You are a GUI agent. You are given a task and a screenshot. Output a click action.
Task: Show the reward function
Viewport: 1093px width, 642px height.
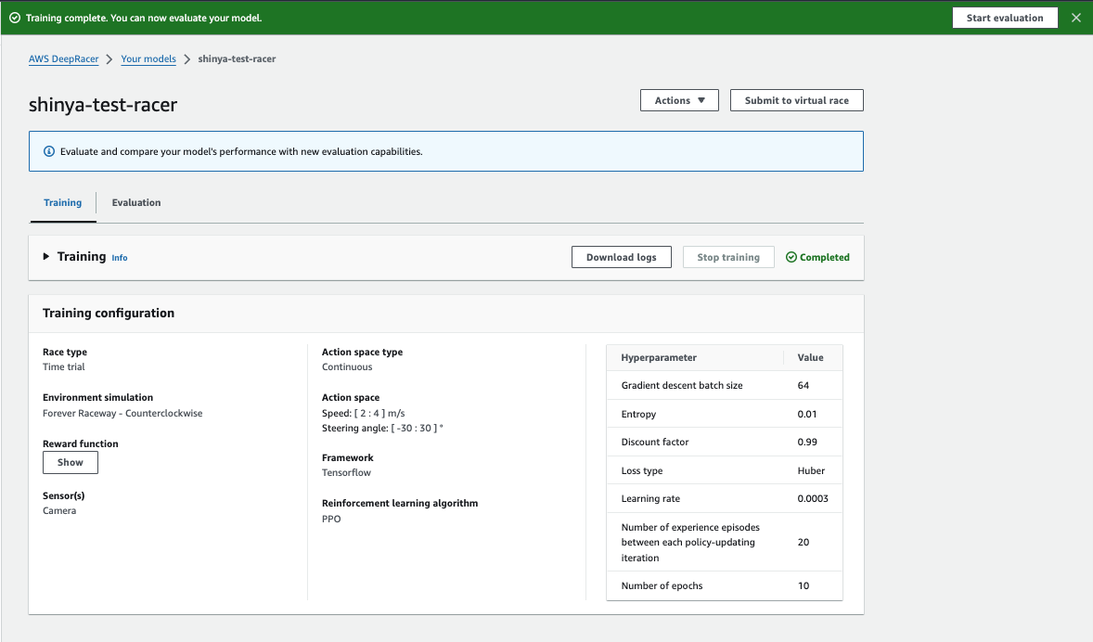[71, 462]
